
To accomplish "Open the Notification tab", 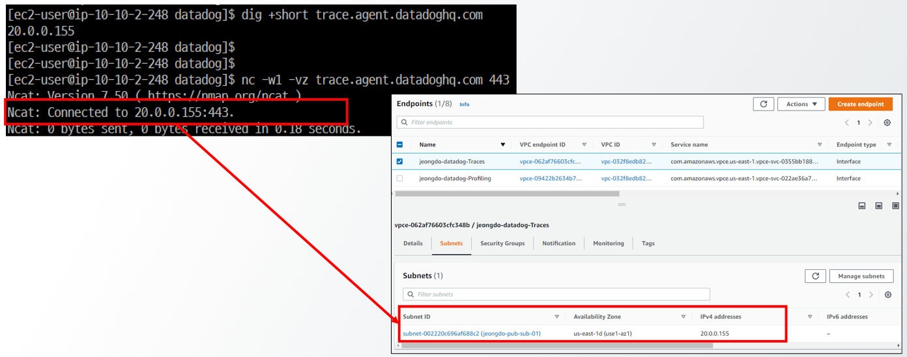I will [559, 243].
